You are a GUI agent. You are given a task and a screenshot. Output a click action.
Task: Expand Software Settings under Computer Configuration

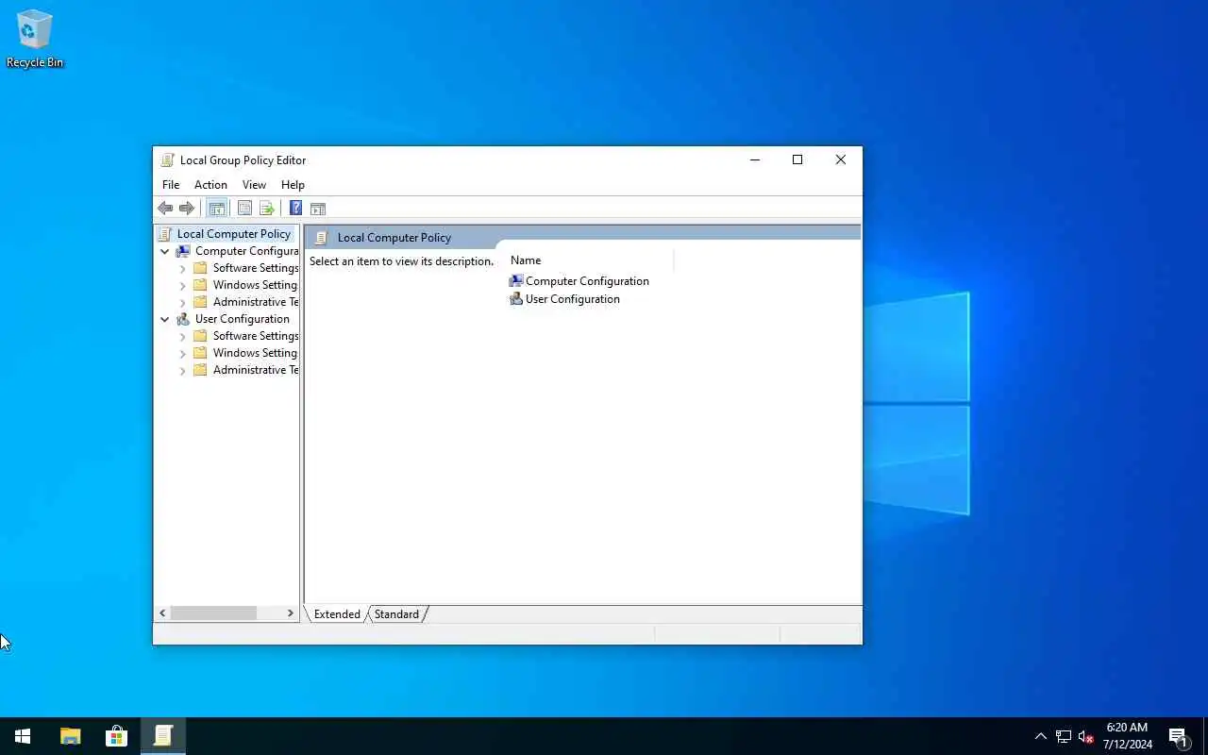coord(183,269)
